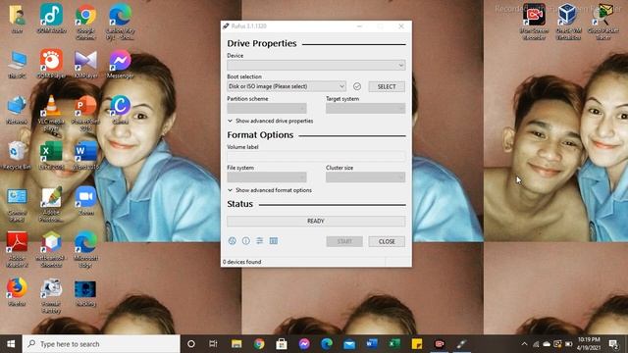This screenshot has width=628, height=353.
Task: Open Rufus application settings sliders icon
Action: [259, 241]
